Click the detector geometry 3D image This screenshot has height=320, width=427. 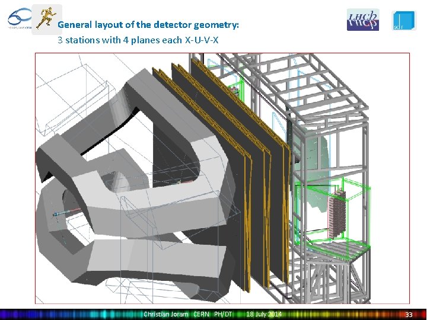(222, 178)
